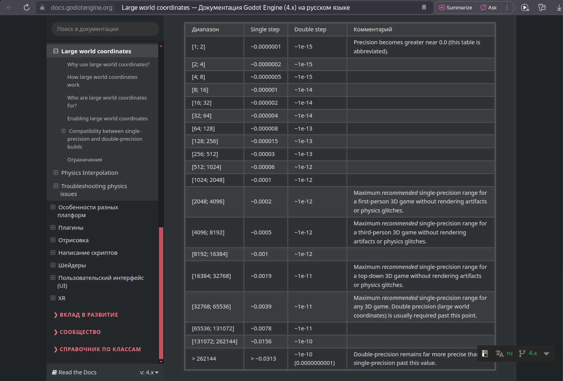The image size is (563, 381).
Task: Open the СООБЩЕСТВО menu section
Action: (80, 332)
